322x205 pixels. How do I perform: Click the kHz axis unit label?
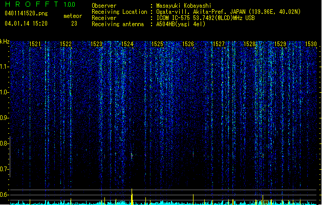pyautogui.click(x=5, y=42)
